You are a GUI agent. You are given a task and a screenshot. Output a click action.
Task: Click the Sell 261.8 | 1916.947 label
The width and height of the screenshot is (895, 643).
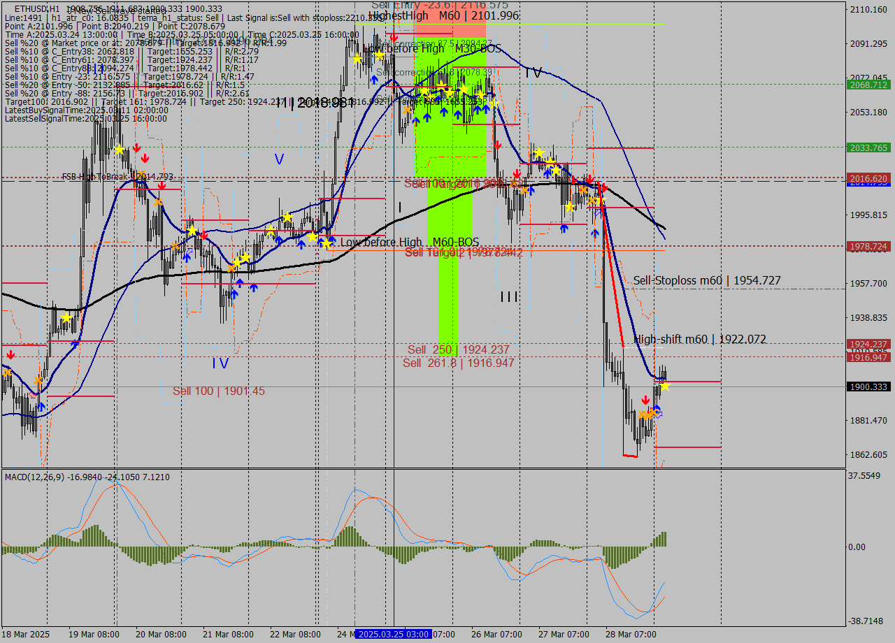tap(458, 363)
